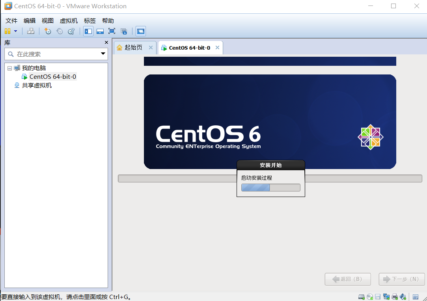Click the VMware Workstation title bar icon
Image resolution: width=427 pixels, height=301 pixels.
pyautogui.click(x=8, y=6)
